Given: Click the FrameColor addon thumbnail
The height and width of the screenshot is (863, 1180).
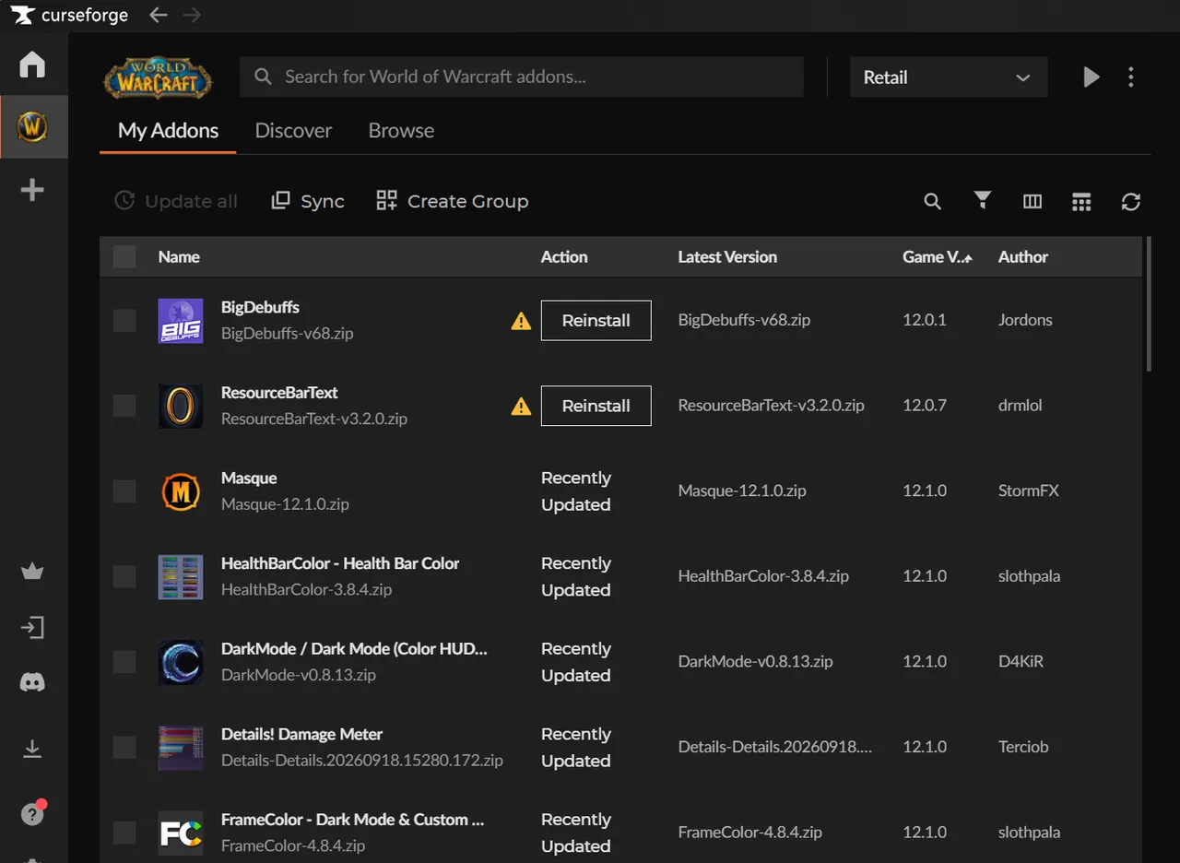Looking at the screenshot, I should click(x=181, y=833).
